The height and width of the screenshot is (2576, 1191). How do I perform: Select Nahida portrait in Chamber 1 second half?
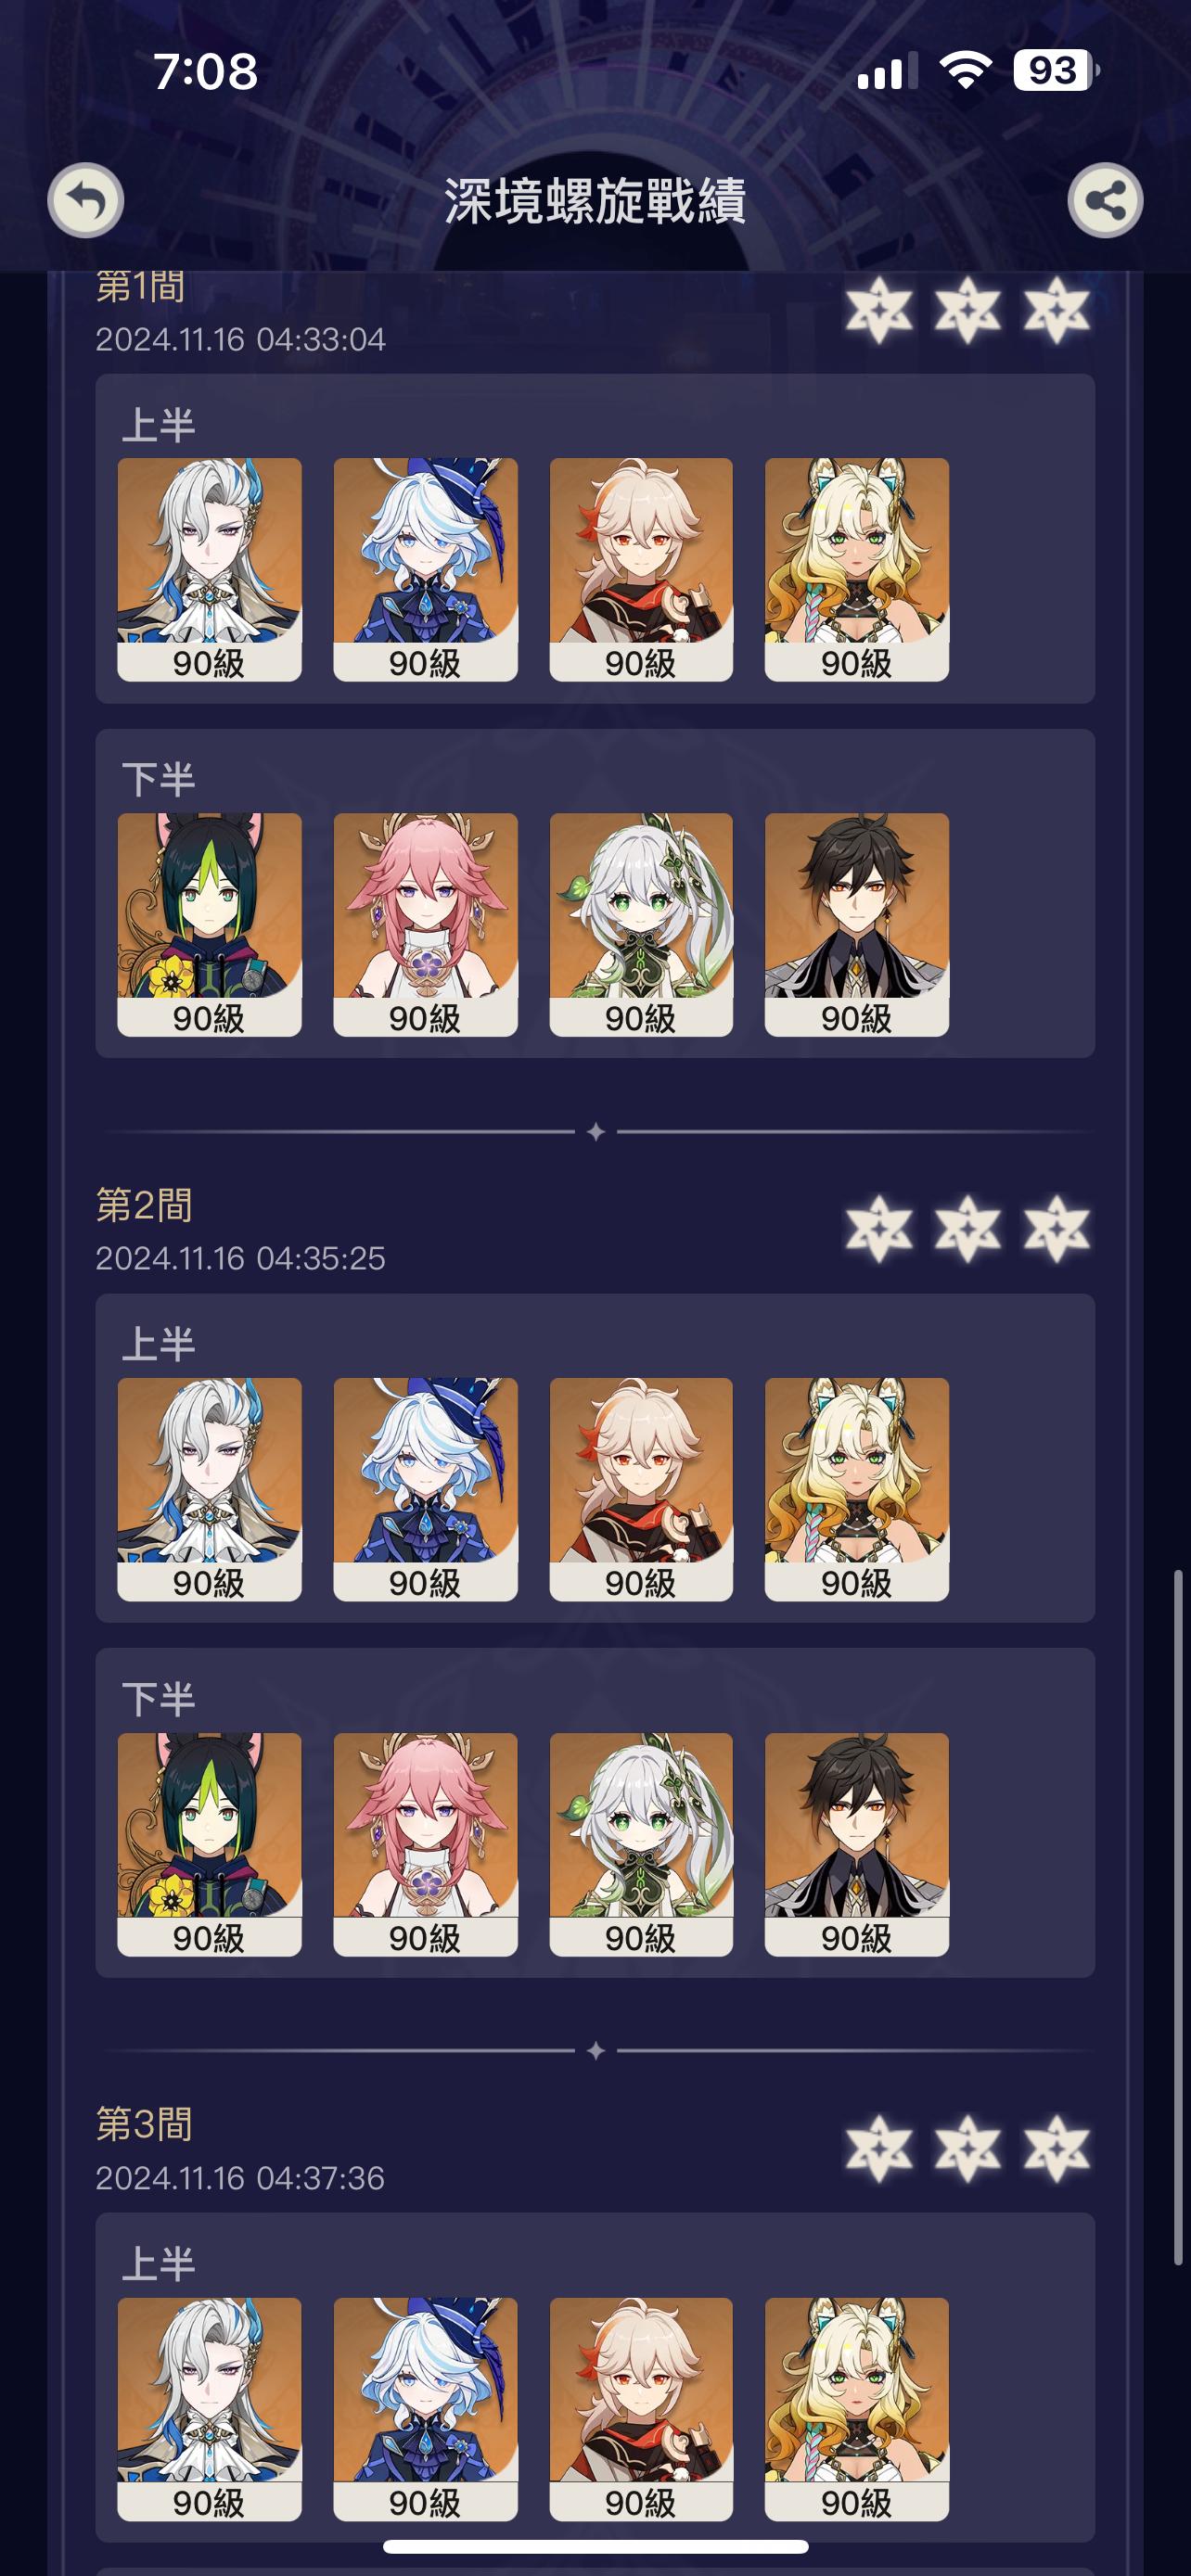coord(641,924)
